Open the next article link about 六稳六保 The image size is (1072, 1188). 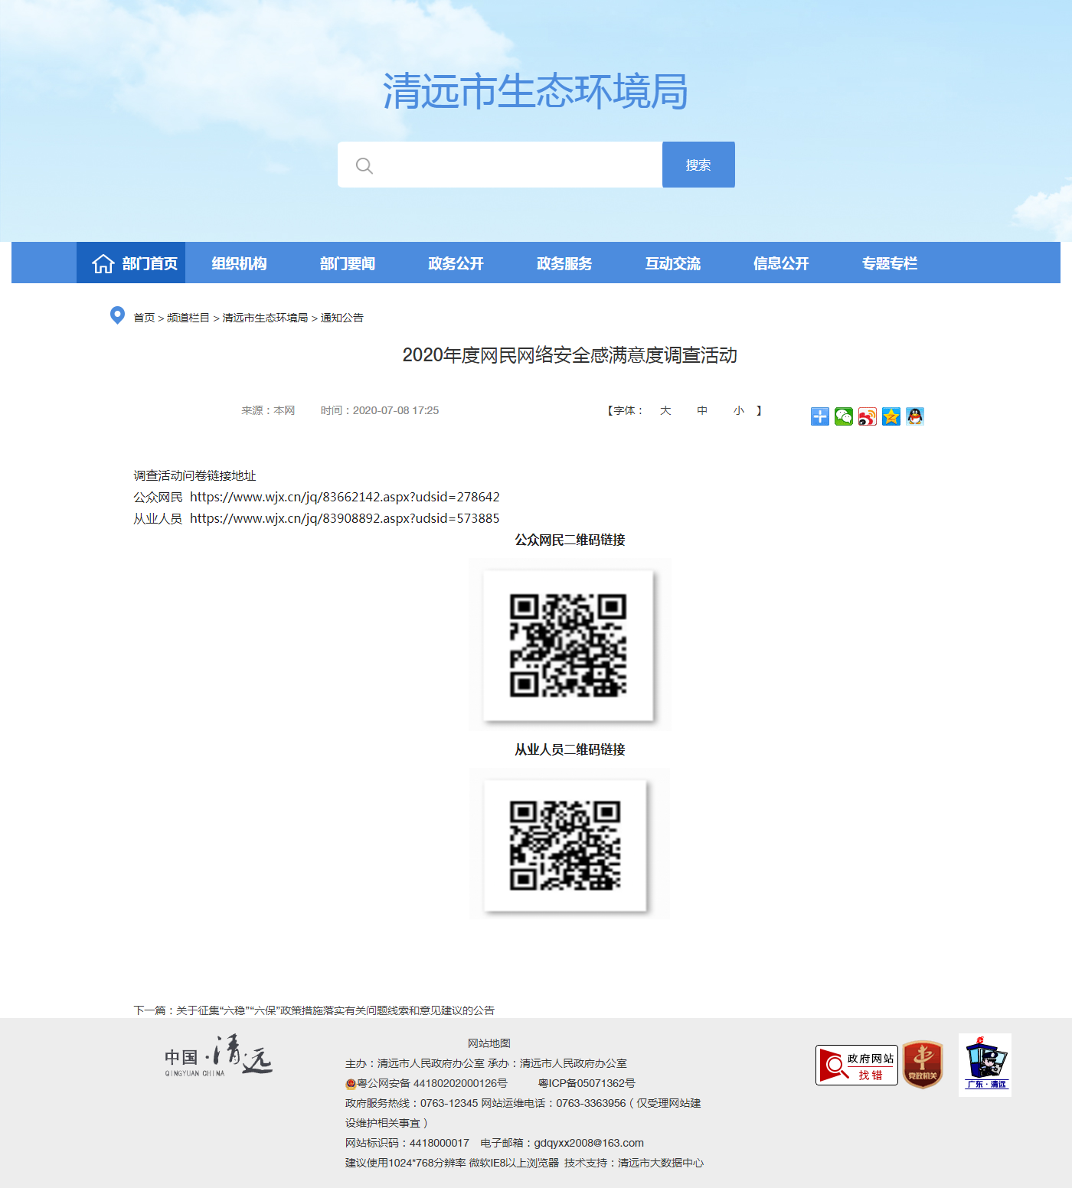pyautogui.click(x=335, y=1010)
